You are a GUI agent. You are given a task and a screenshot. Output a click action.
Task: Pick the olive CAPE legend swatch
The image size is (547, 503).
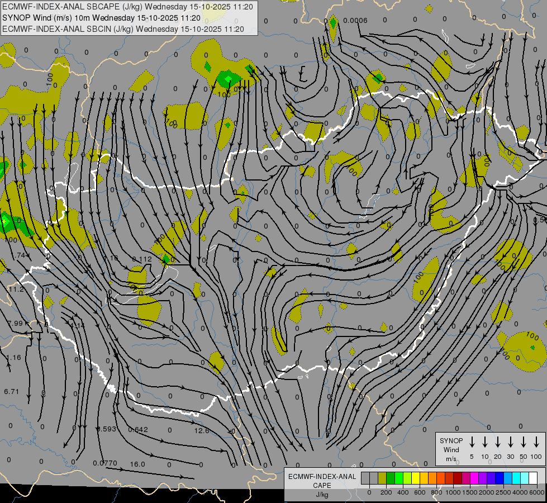coord(382,478)
